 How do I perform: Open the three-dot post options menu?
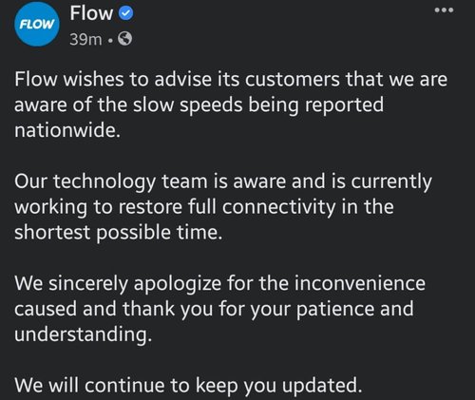tap(444, 10)
